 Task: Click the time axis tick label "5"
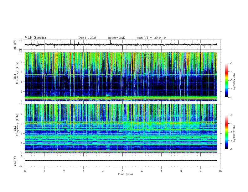[122, 171]
